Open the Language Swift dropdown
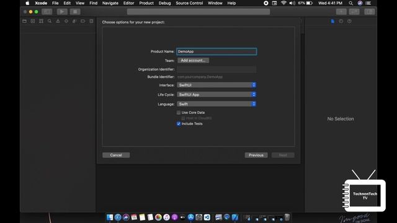This screenshot has width=397, height=223. coord(216,104)
